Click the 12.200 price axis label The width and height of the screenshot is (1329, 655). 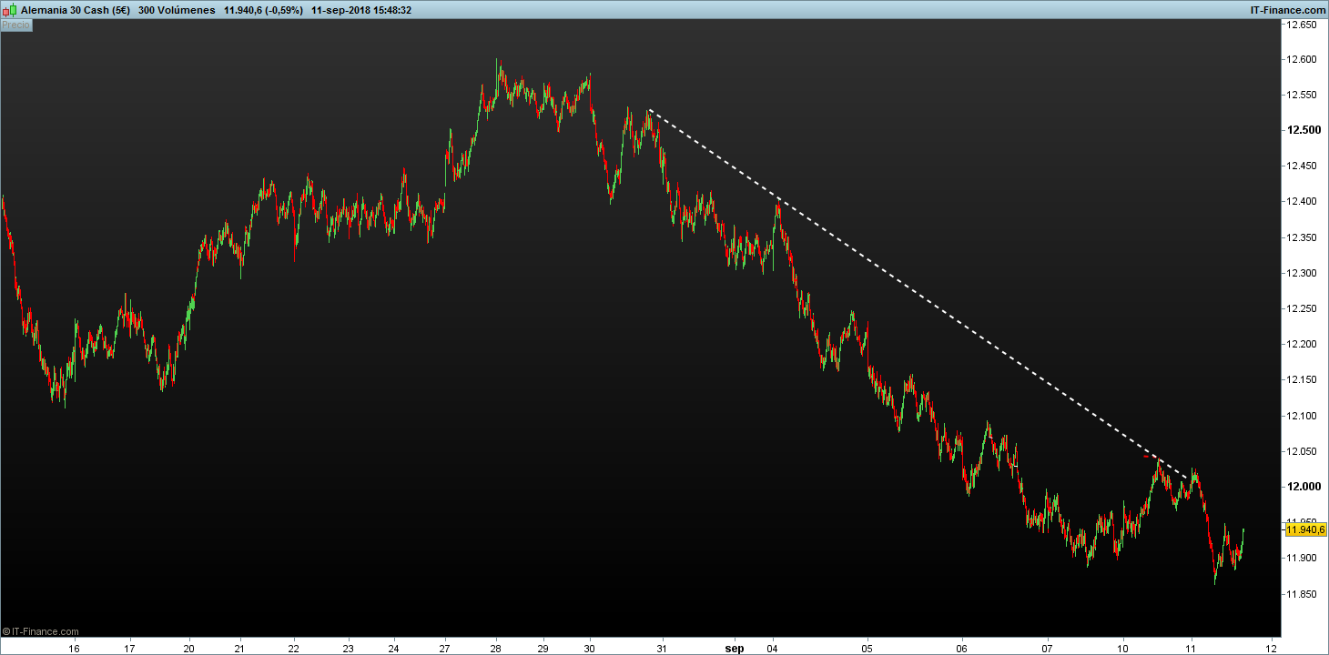click(x=1301, y=345)
